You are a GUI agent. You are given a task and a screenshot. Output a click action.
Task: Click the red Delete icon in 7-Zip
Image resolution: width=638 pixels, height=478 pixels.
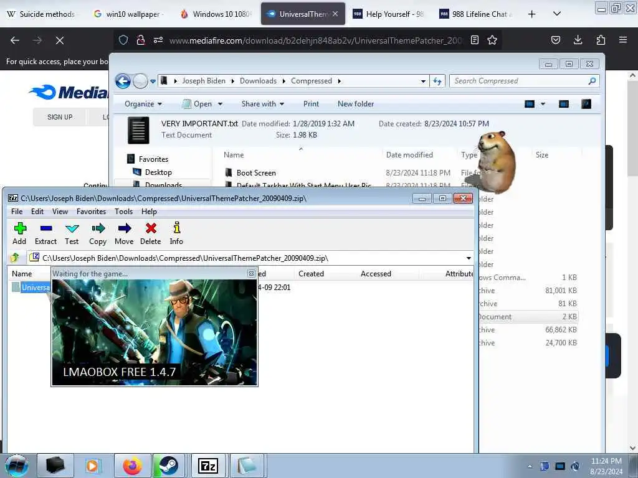[x=151, y=228]
